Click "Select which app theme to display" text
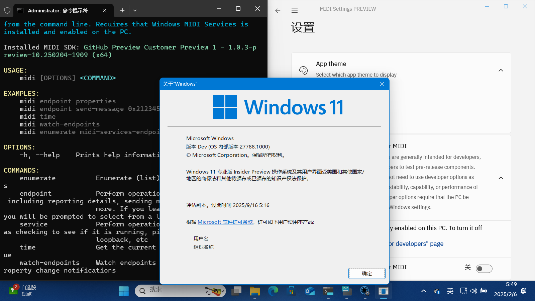Image resolution: width=535 pixels, height=301 pixels. click(x=356, y=75)
